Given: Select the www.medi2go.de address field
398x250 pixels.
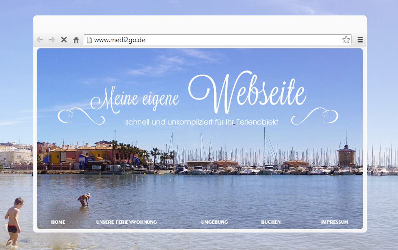Looking at the screenshot, I should [x=218, y=40].
